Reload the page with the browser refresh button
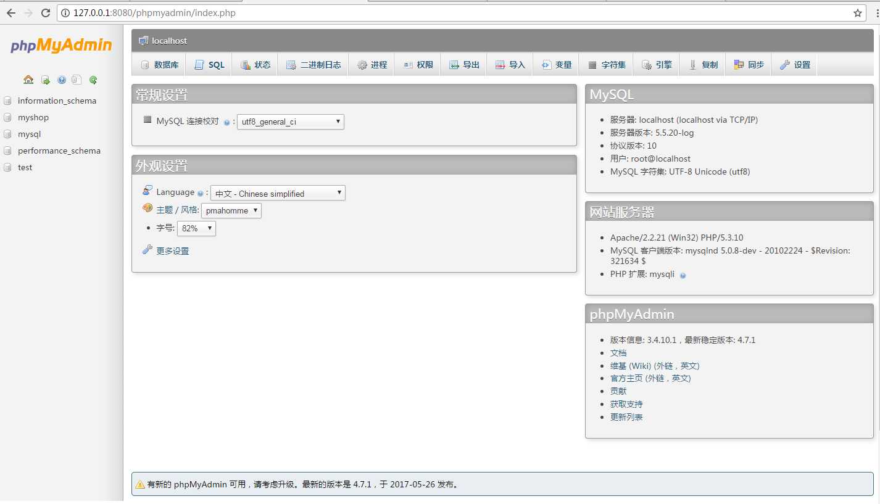Viewport: 880px width, 504px height. (x=46, y=13)
